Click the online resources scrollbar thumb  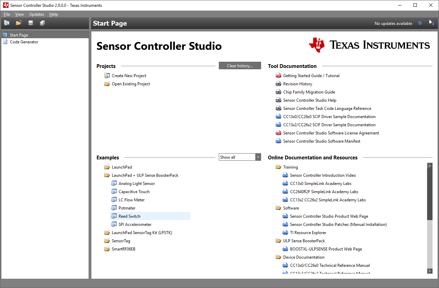[430, 194]
